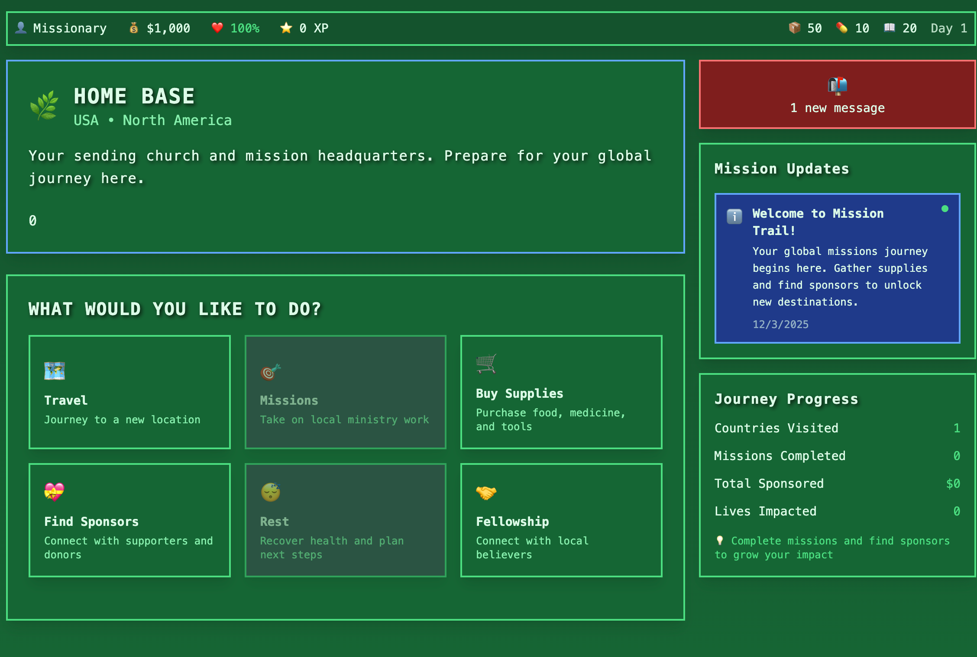Click the heart health icon
Viewport: 977px width, 657px height.
pos(217,28)
